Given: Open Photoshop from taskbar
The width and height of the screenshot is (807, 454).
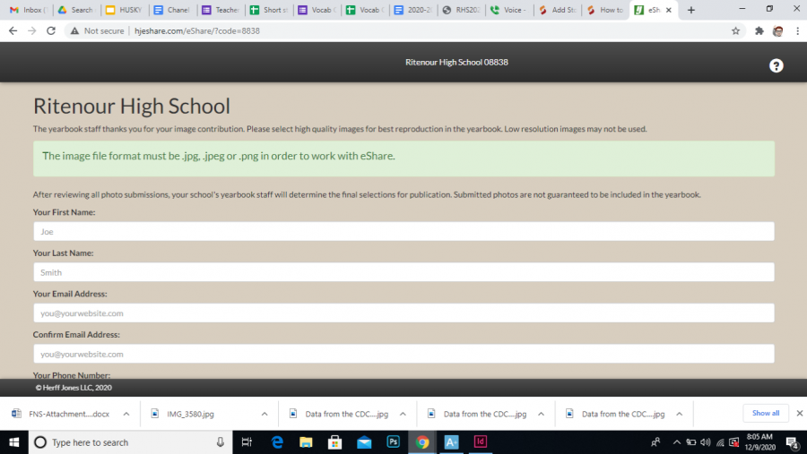Looking at the screenshot, I should click(x=394, y=442).
